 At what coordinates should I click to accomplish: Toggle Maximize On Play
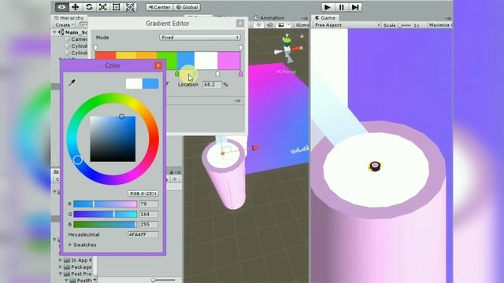point(440,25)
